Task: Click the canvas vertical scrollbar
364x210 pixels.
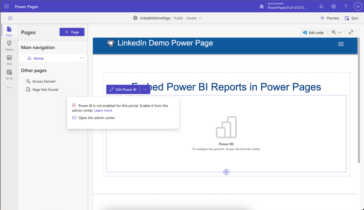Action: [359, 100]
